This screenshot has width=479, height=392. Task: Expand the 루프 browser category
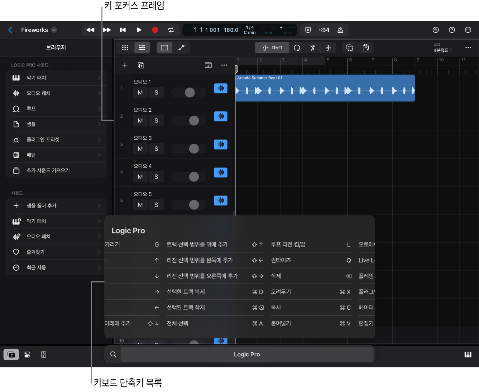pyautogui.click(x=56, y=109)
